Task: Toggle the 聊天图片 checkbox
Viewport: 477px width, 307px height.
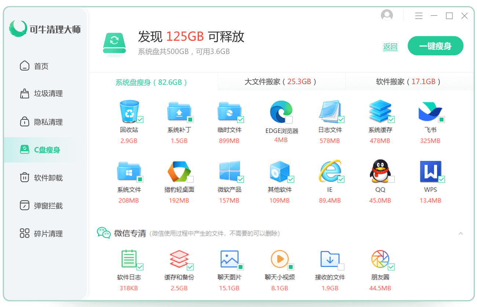Action: 241,267
